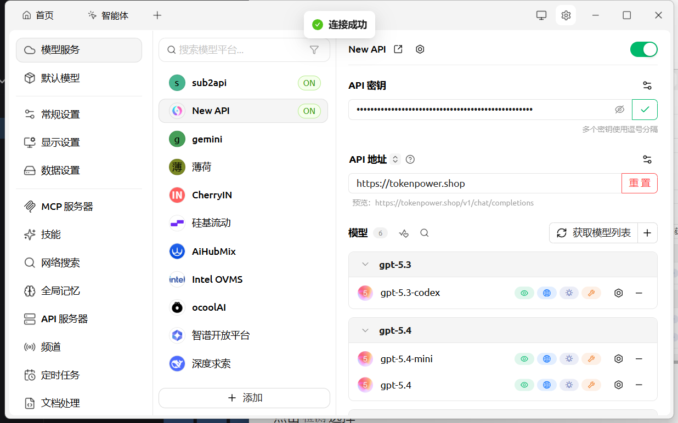
Task: Select ocoolAI provider
Action: pos(243,307)
